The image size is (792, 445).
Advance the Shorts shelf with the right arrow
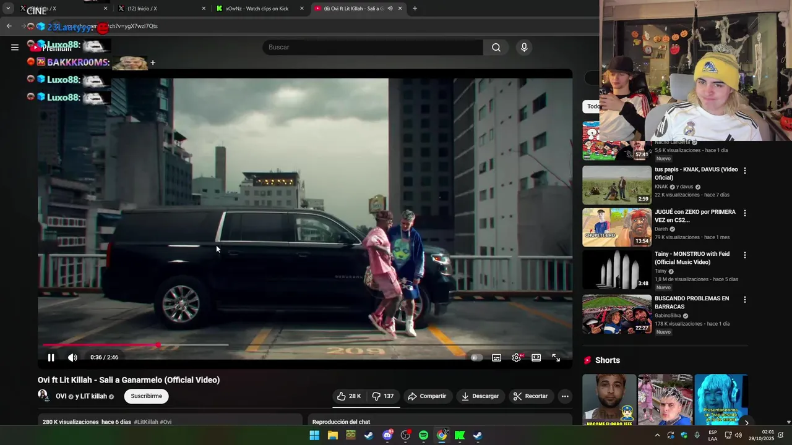click(x=746, y=423)
